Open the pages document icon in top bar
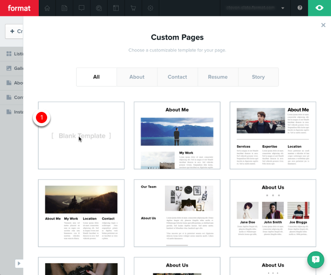 pos(64,8)
